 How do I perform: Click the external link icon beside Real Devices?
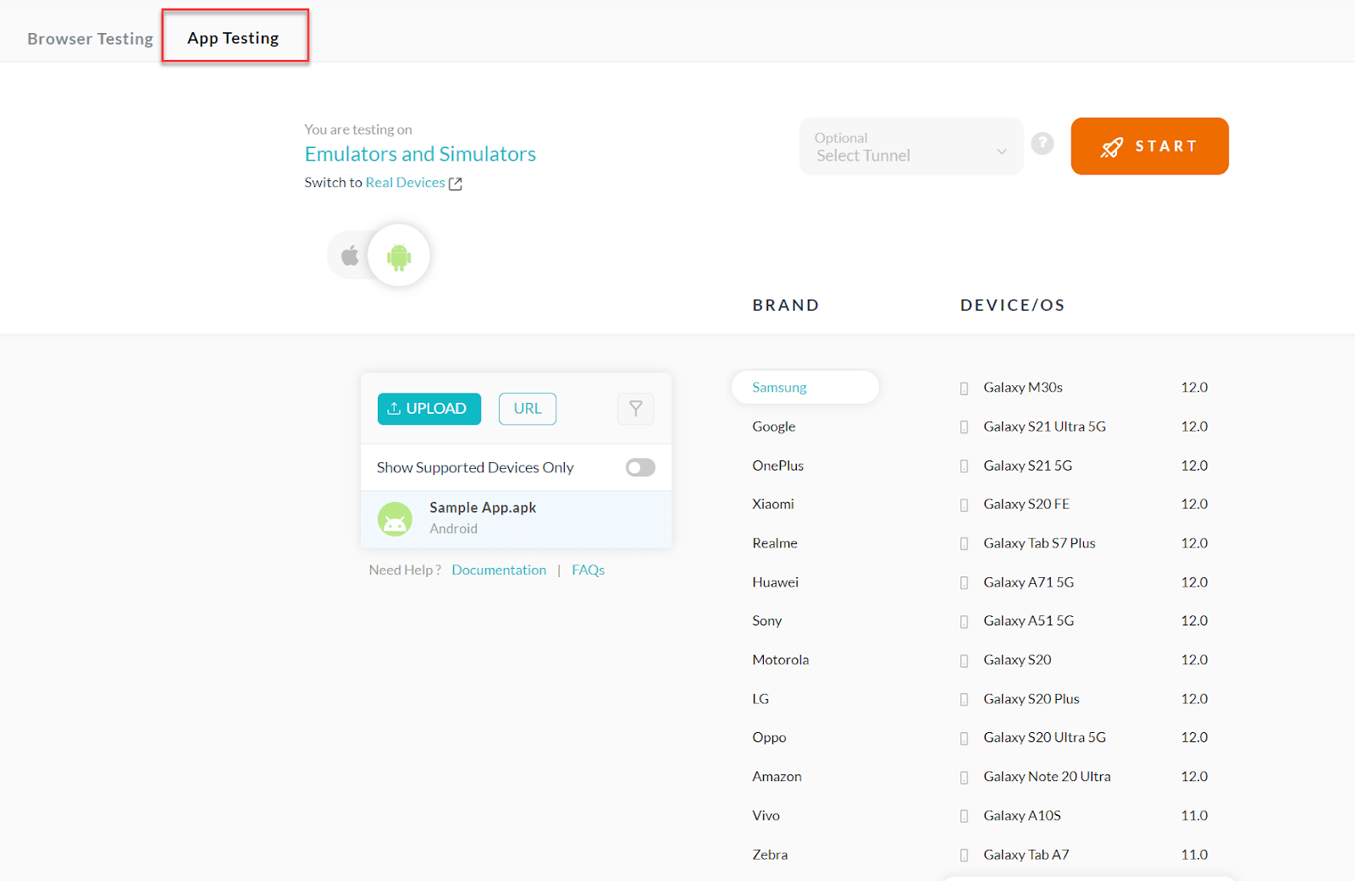(x=456, y=183)
